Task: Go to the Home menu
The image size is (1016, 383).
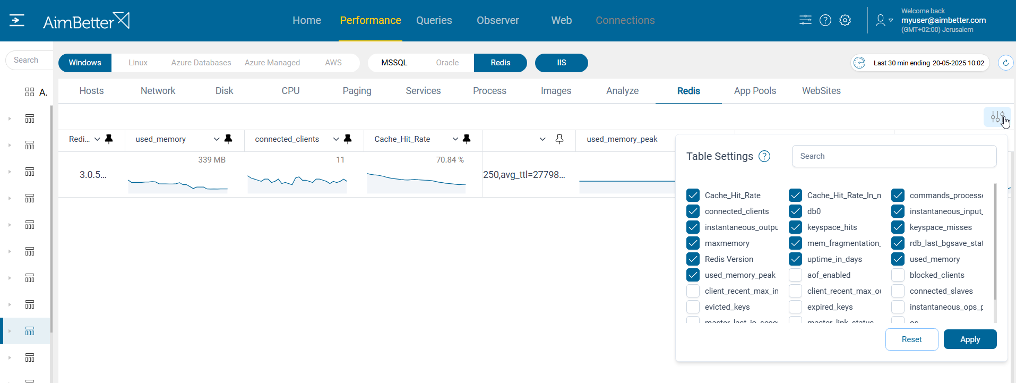Action: [x=307, y=20]
